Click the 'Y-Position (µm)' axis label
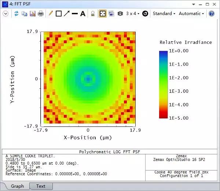This screenshot has width=220, height=191. pyautogui.click(x=12, y=80)
